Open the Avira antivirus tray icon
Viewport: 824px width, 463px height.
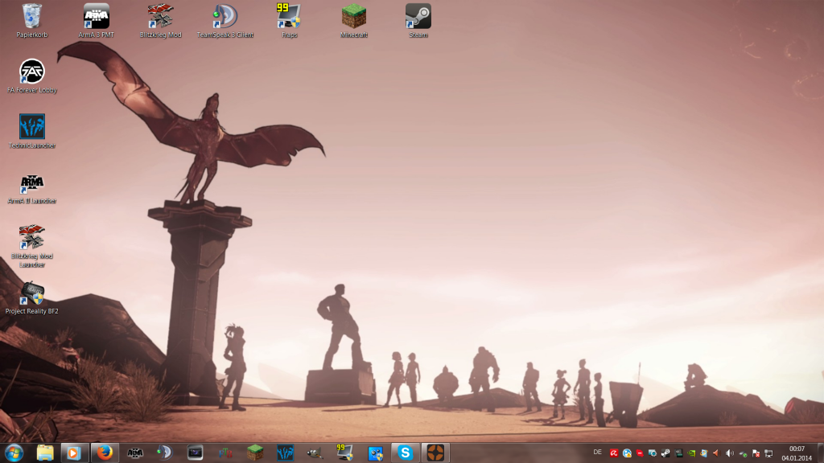[614, 453]
